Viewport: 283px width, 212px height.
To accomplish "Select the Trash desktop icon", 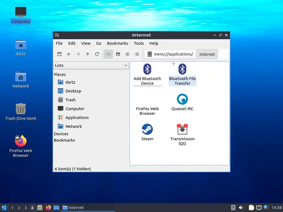I will coord(21,112).
